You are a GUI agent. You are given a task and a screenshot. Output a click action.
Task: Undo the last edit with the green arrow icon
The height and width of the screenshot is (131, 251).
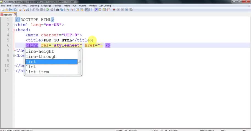point(48,10)
